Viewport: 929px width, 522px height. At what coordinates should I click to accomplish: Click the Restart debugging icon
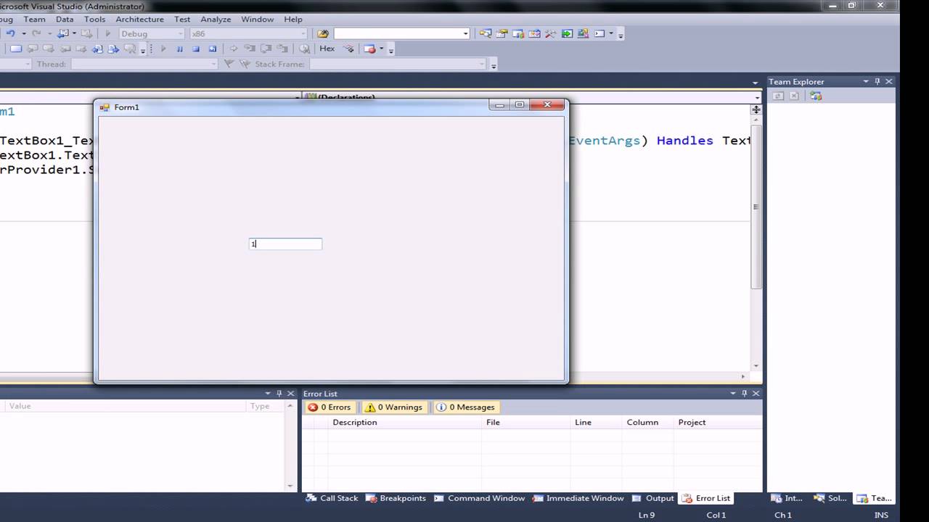click(x=213, y=49)
